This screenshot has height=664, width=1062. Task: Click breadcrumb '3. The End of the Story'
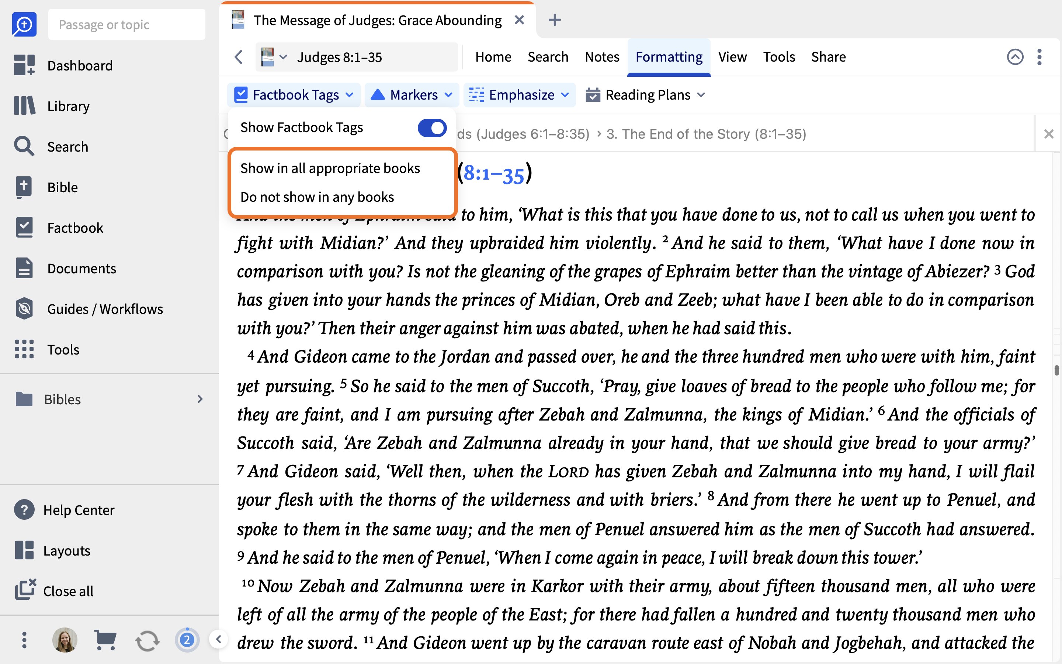click(706, 134)
